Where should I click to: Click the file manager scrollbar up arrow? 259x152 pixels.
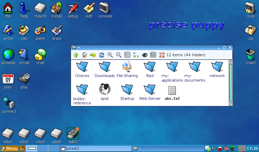[x=231, y=62]
